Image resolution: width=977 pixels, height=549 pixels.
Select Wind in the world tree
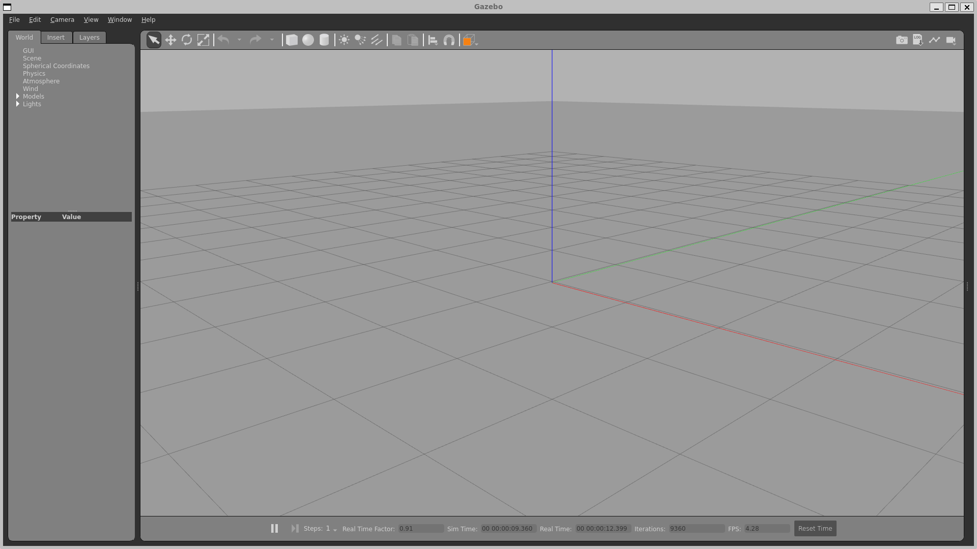click(31, 89)
